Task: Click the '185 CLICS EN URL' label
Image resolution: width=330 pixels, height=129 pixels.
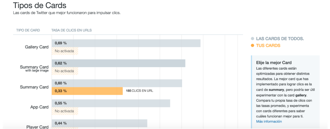Action: 139,91
